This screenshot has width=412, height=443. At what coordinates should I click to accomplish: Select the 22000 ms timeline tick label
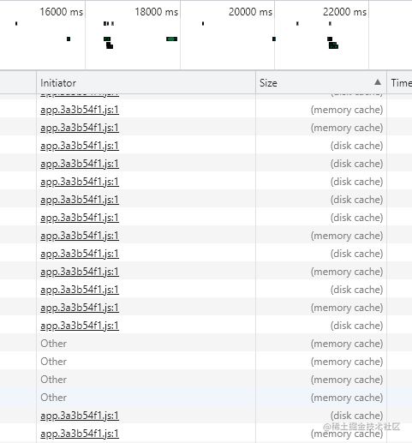pyautogui.click(x=344, y=12)
